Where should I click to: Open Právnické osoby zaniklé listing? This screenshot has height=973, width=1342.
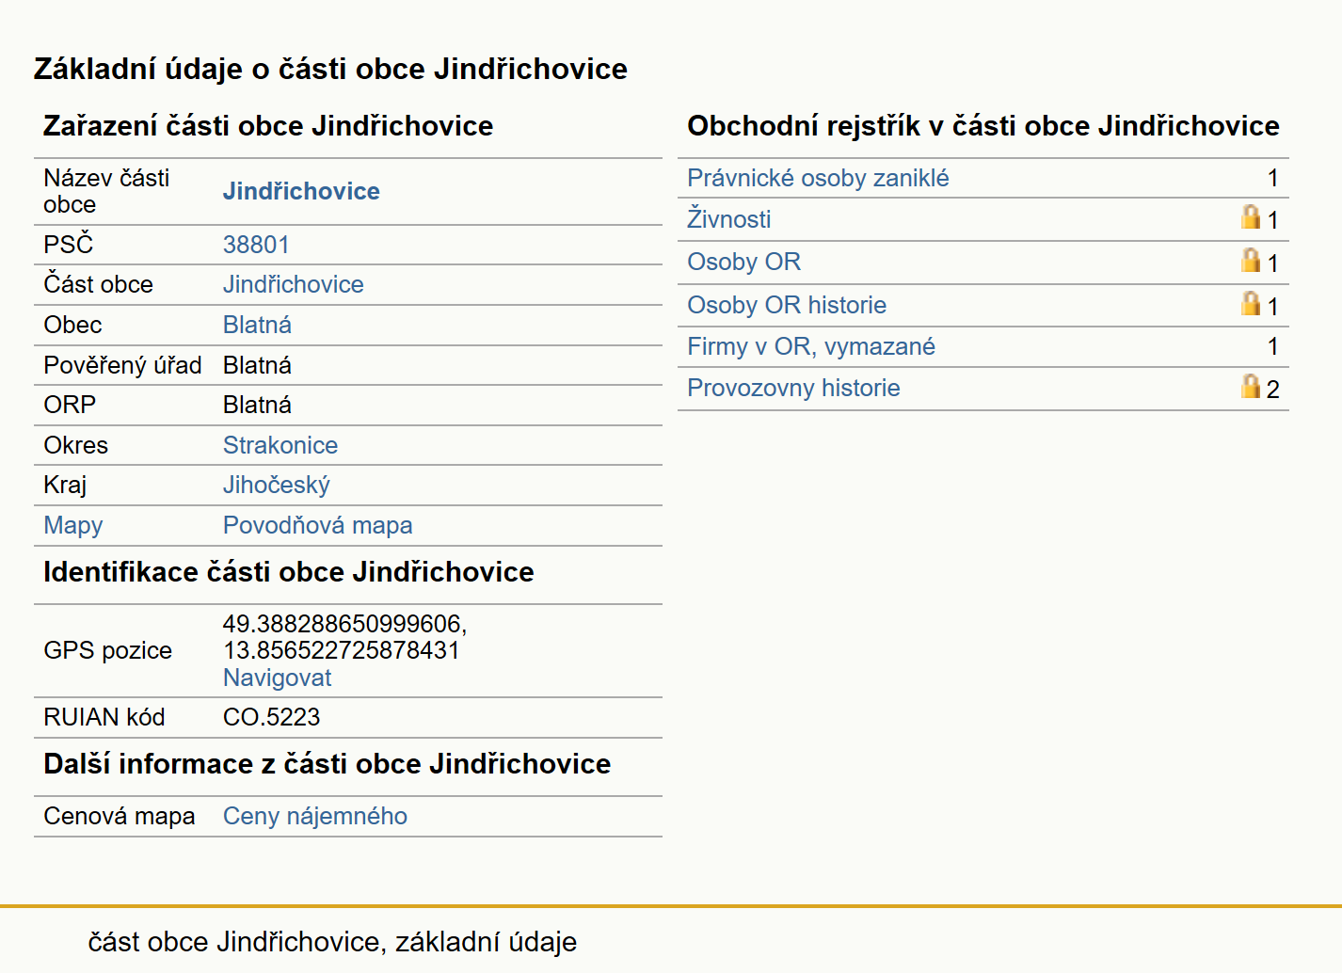818,178
